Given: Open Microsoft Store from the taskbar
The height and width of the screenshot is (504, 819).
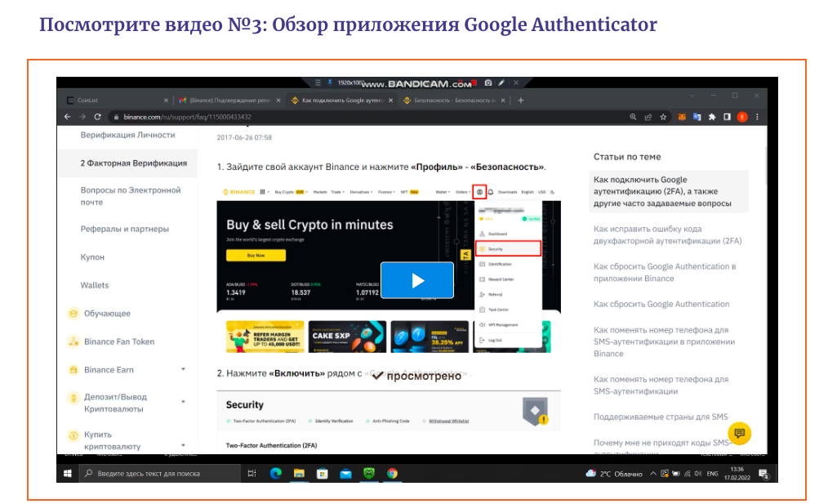Looking at the screenshot, I should [323, 473].
